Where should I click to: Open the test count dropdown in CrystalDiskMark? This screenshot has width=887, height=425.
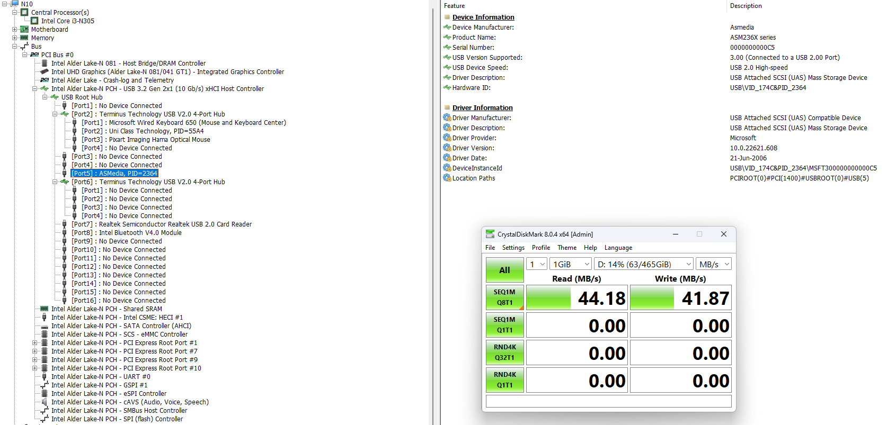click(537, 264)
